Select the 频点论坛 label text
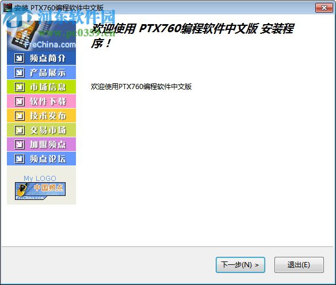Image resolution: width=336 pixels, height=285 pixels. point(48,159)
